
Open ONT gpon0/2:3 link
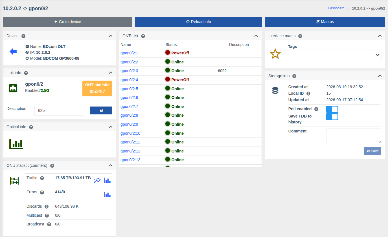[129, 71]
